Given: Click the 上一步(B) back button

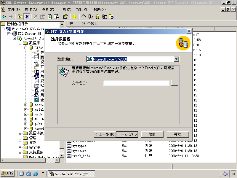Looking at the screenshot, I should 105,134.
